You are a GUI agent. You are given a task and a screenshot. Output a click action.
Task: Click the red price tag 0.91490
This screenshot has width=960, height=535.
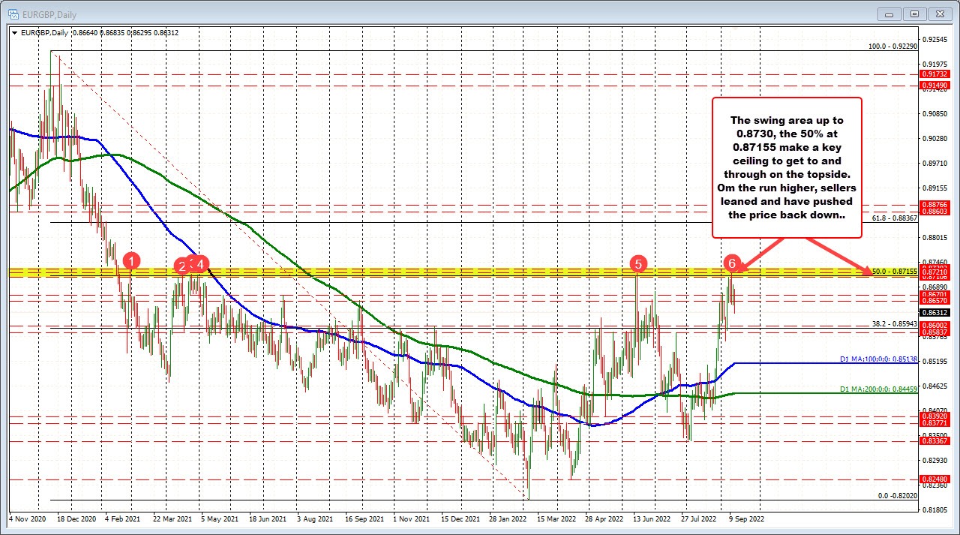tap(935, 86)
